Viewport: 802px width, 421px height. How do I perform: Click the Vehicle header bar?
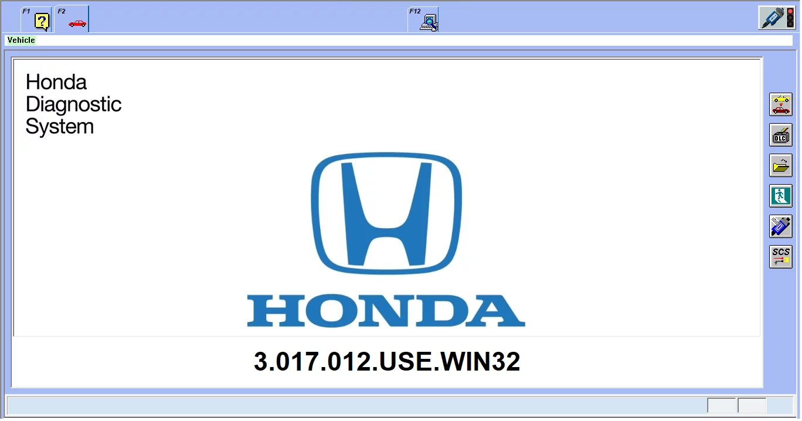click(x=21, y=40)
